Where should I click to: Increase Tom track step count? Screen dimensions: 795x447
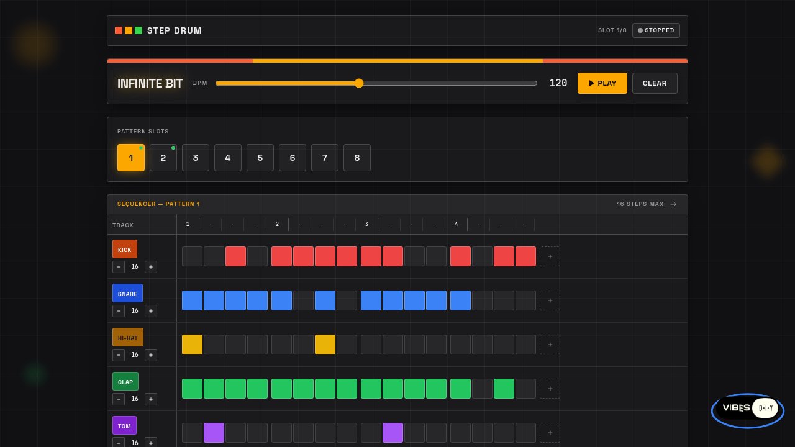pyautogui.click(x=151, y=443)
